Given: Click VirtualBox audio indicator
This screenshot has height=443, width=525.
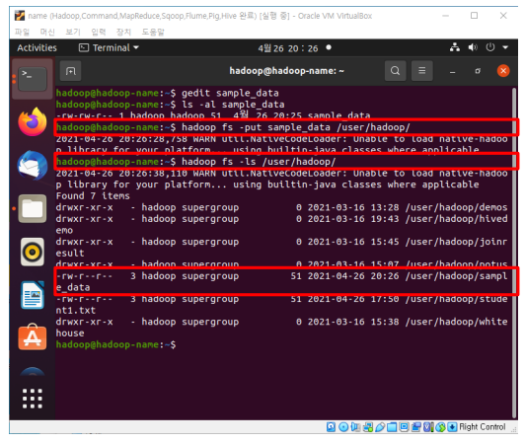Looking at the screenshot, I should coord(355,427).
